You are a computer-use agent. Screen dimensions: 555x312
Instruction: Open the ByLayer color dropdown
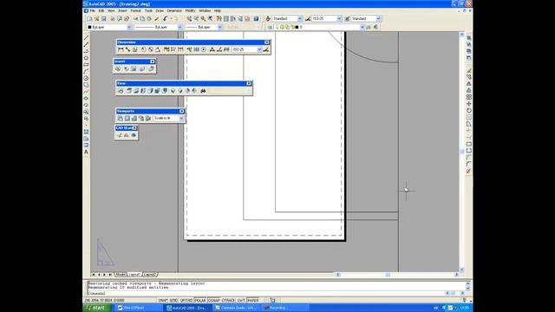(x=129, y=27)
